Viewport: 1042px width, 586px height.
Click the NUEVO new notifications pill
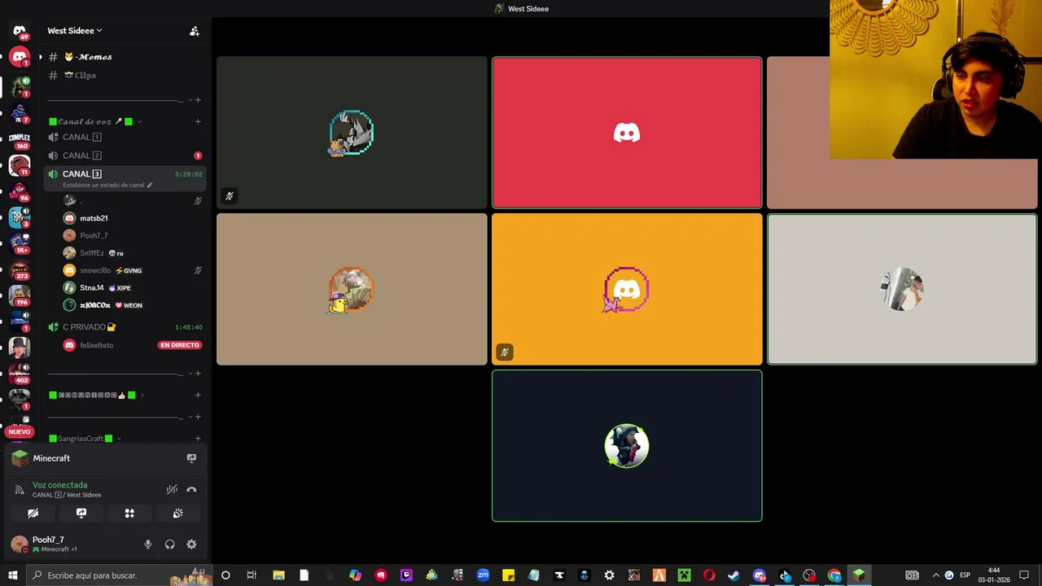click(x=20, y=432)
